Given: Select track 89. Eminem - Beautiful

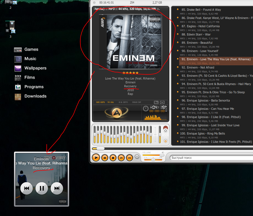Looking at the screenshot, I should [216, 44].
